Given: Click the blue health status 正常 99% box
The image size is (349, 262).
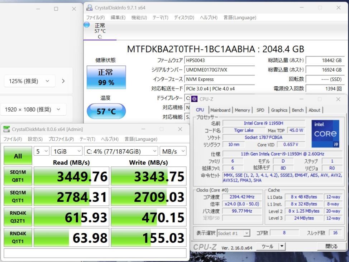Looking at the screenshot, I should pyautogui.click(x=106, y=77).
